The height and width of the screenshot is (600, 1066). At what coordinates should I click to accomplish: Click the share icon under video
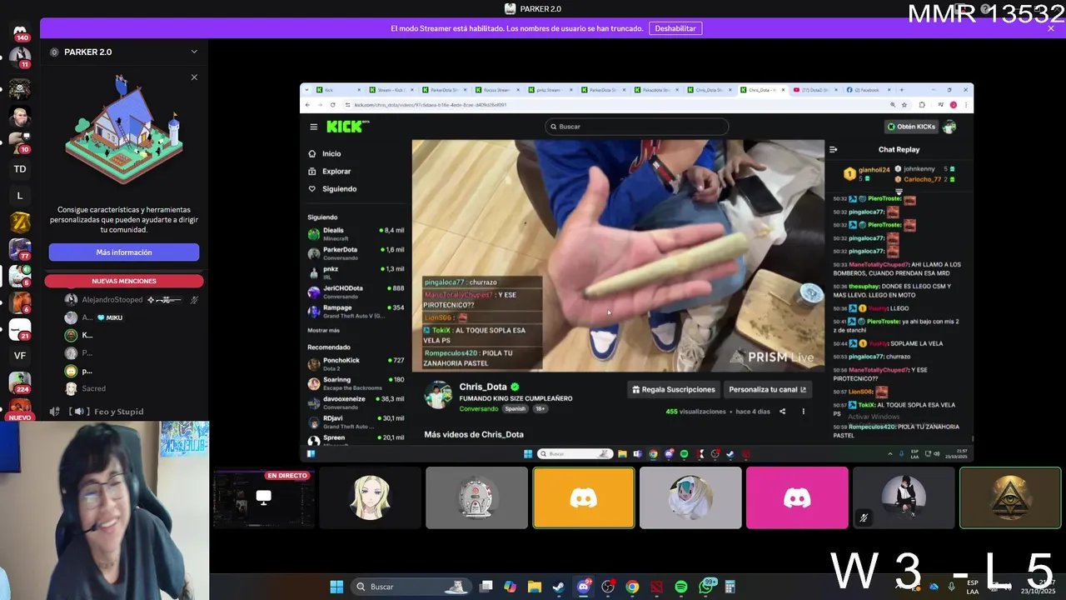[x=782, y=412]
